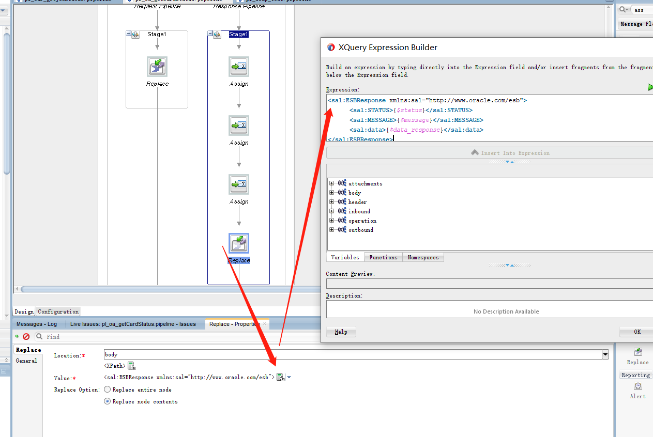This screenshot has height=437, width=653.
Task: Click the Help button in Expression Builder
Action: [x=341, y=332]
